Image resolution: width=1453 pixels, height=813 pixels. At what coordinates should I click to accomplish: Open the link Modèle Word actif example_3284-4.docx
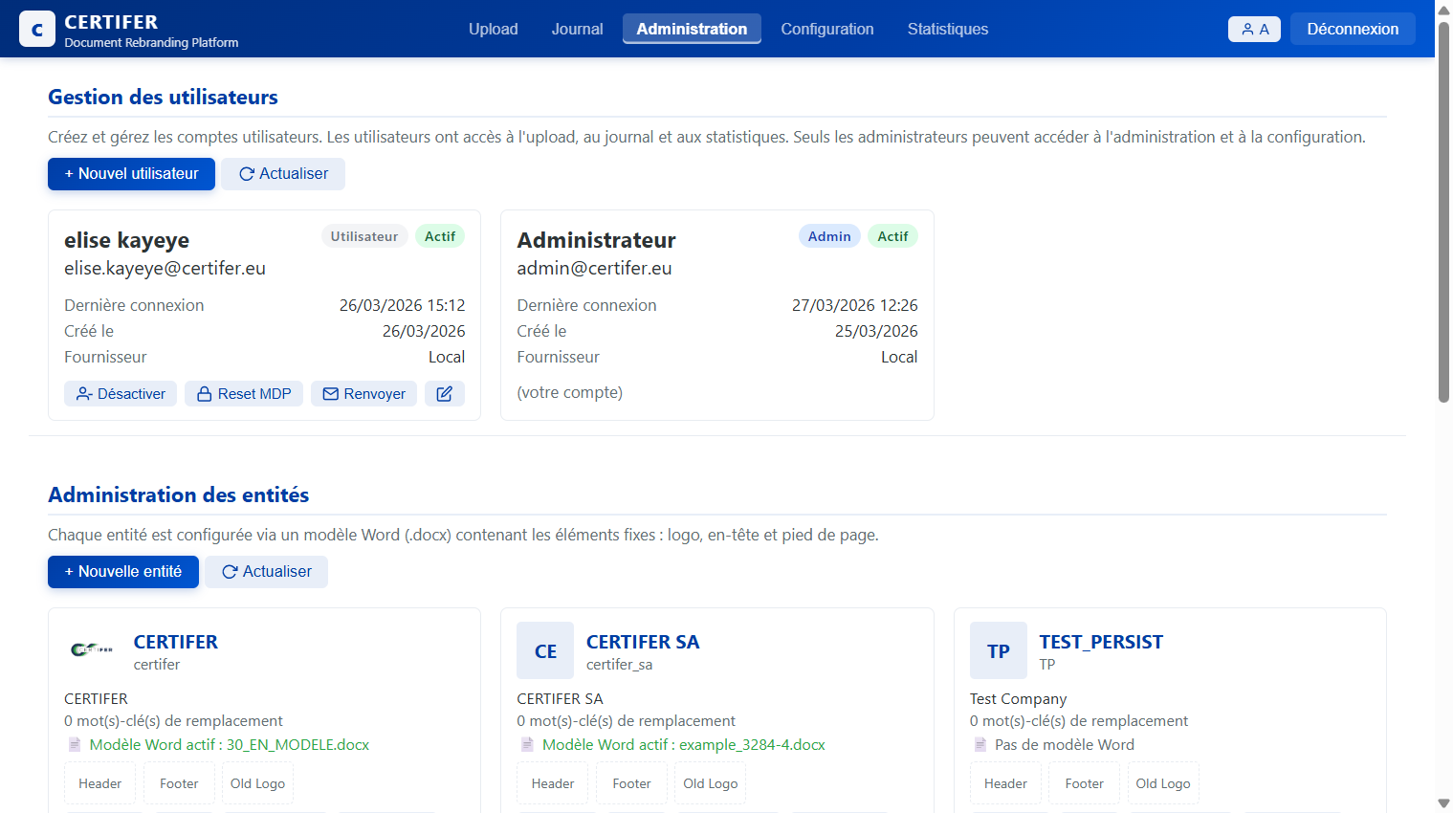coord(684,744)
